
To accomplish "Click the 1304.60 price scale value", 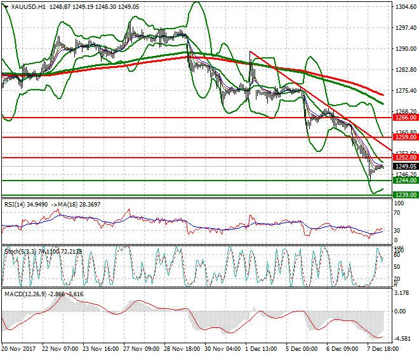I will coord(406,7).
